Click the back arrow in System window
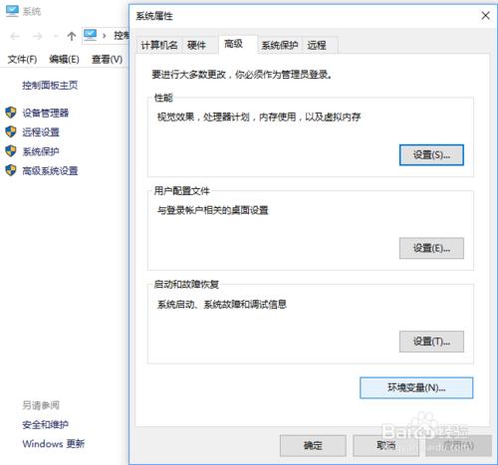The height and width of the screenshot is (465, 498). [x=15, y=36]
